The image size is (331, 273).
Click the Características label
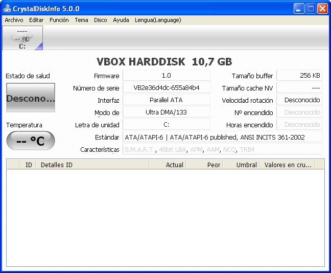100,150
